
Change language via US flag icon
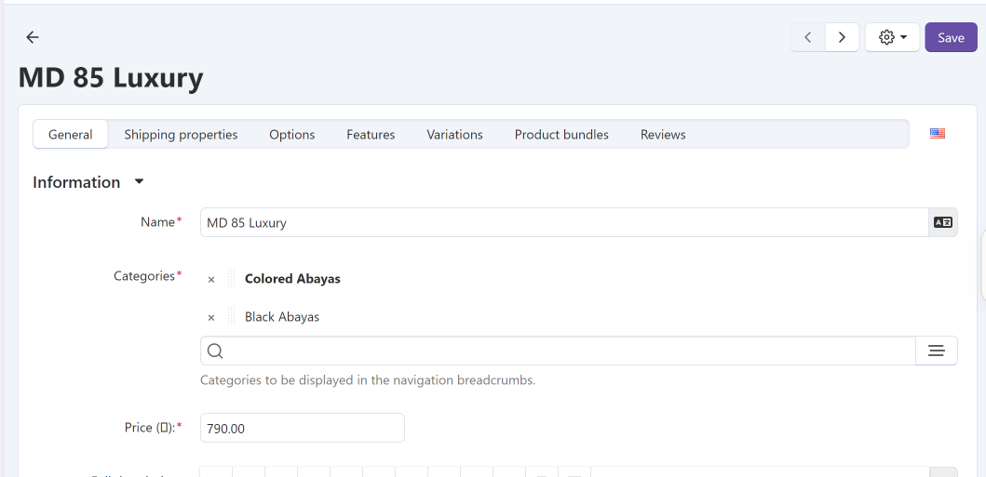point(937,133)
